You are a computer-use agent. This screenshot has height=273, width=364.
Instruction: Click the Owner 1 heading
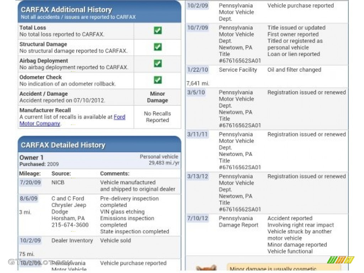tap(31, 157)
